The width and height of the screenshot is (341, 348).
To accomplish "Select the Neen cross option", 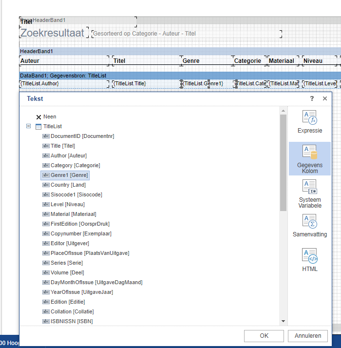I will tap(38, 117).
